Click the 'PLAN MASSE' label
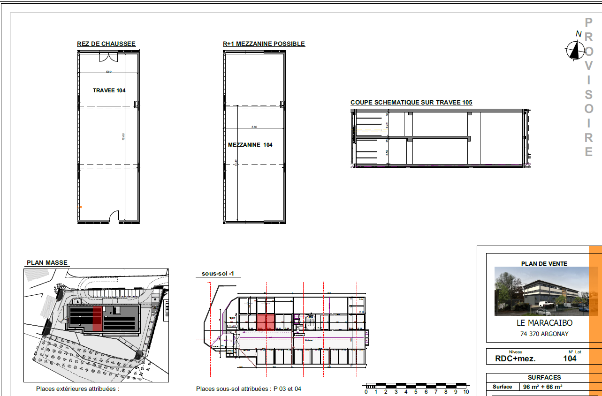The height and width of the screenshot is (396, 602). (47, 263)
